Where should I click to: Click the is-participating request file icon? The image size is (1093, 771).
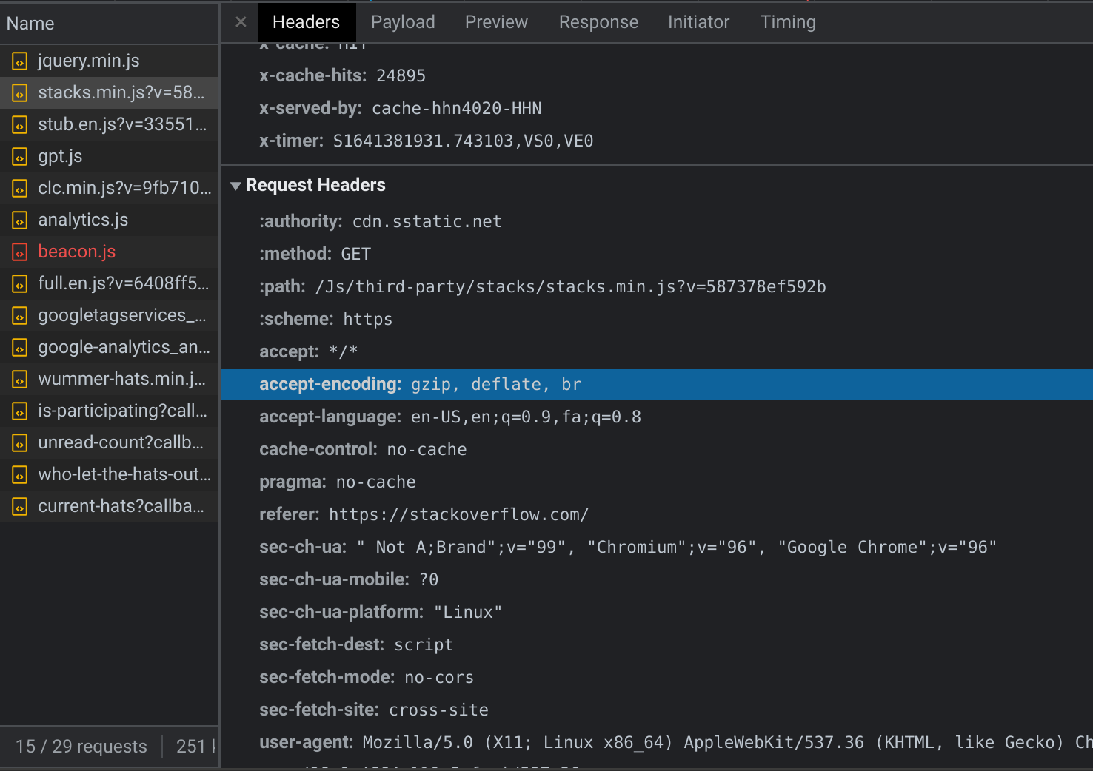pyautogui.click(x=20, y=411)
